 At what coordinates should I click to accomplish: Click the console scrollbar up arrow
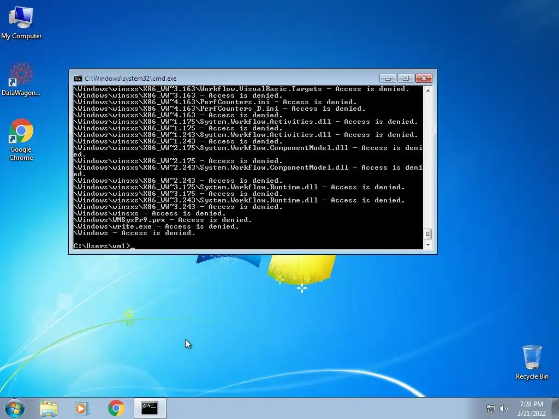pos(428,91)
